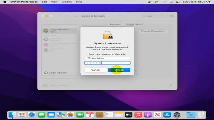Open Notes from the Dock
The width and height of the screenshot is (214, 120).
tap(119, 115)
